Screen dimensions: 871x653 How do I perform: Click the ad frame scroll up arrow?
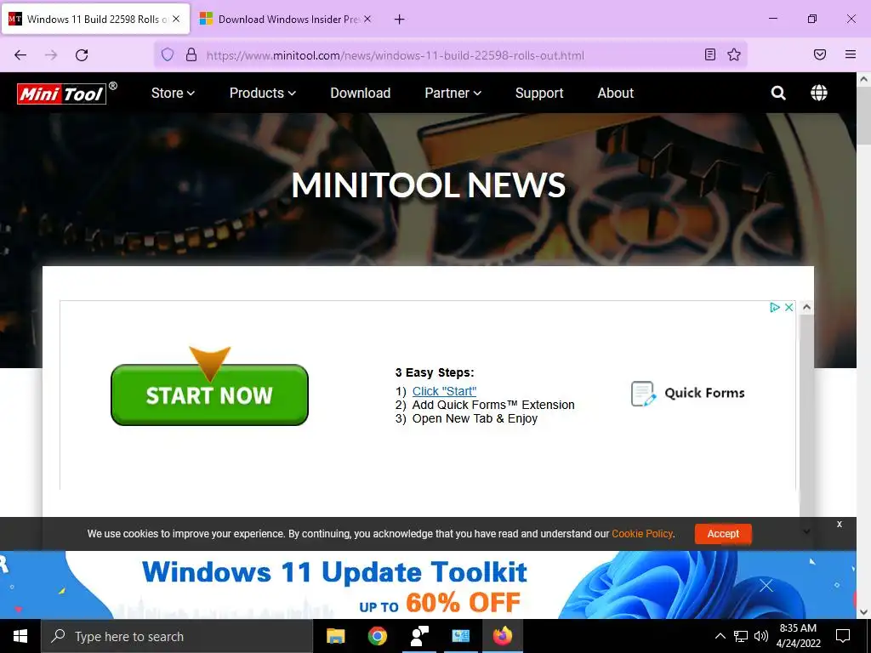pyautogui.click(x=806, y=306)
